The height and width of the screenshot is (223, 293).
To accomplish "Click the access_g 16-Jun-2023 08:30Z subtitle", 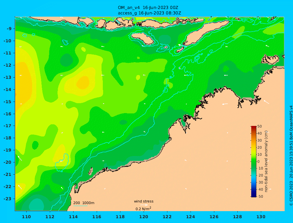I will click(x=149, y=13).
